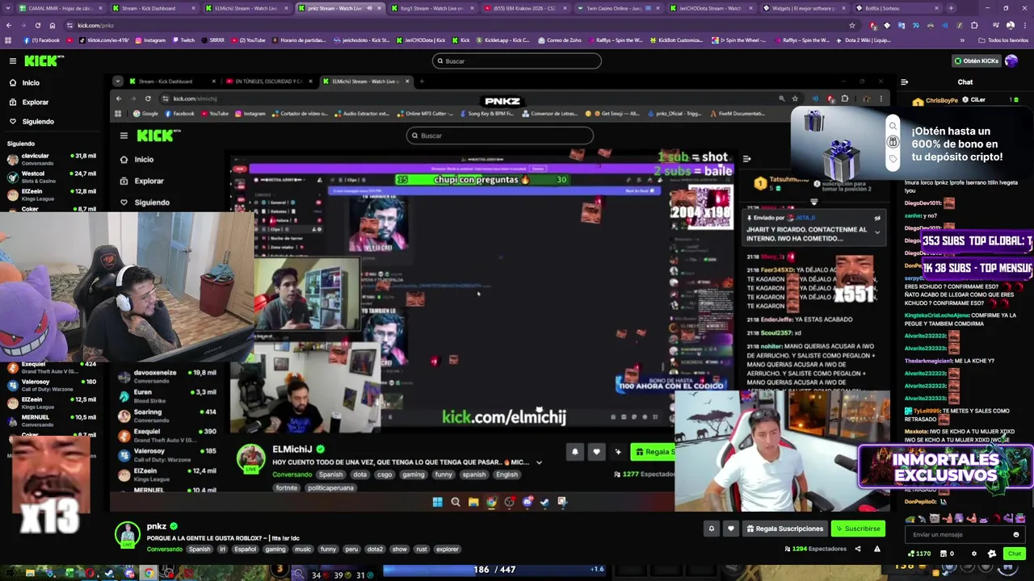
Task: Open a new browser tab
Action: click(951, 8)
